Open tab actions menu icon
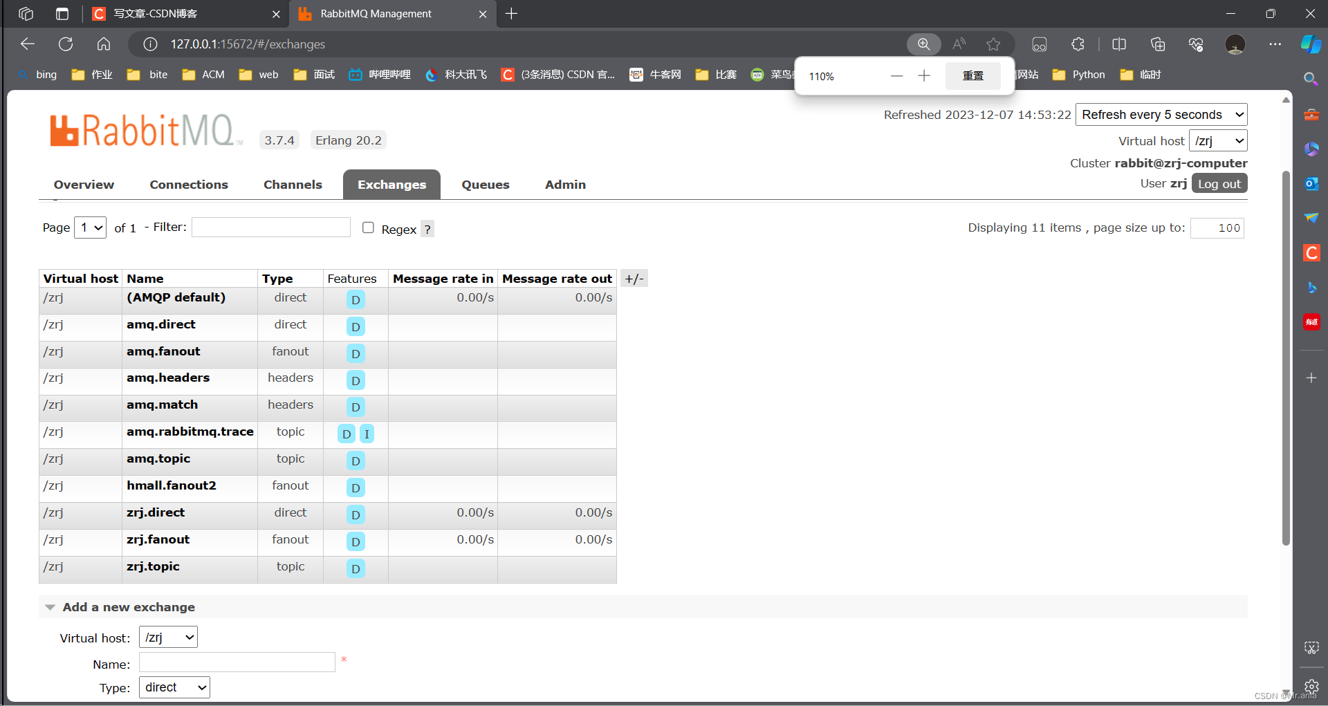This screenshot has height=706, width=1328. coord(62,14)
